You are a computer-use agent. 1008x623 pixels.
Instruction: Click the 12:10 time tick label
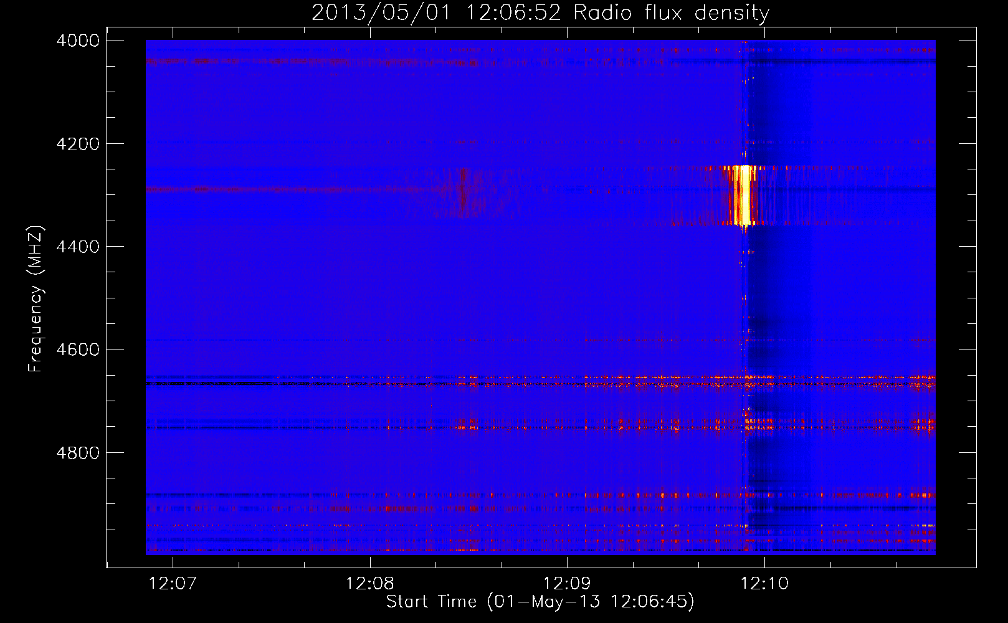coord(764,583)
